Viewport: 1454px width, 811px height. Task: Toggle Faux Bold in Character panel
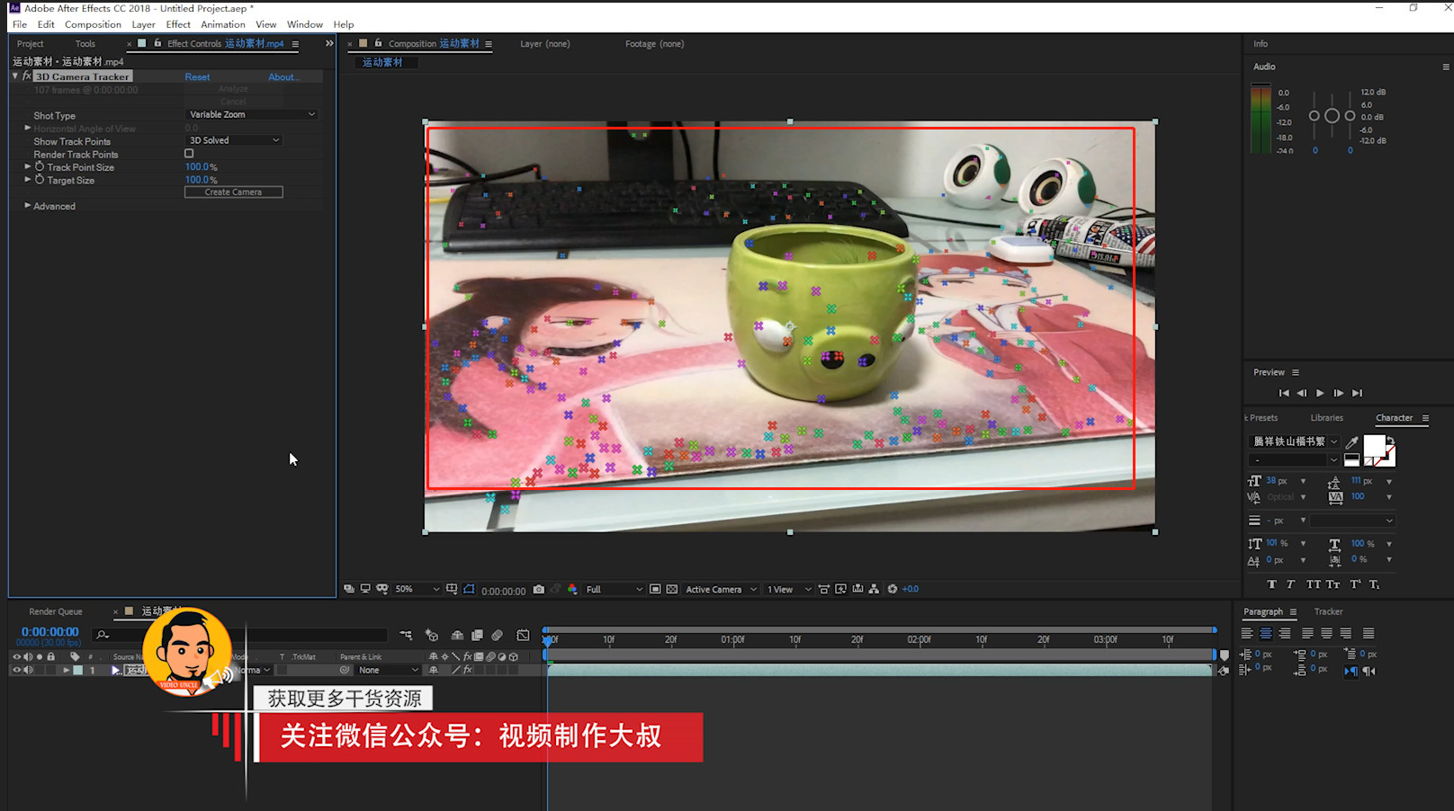1271,584
